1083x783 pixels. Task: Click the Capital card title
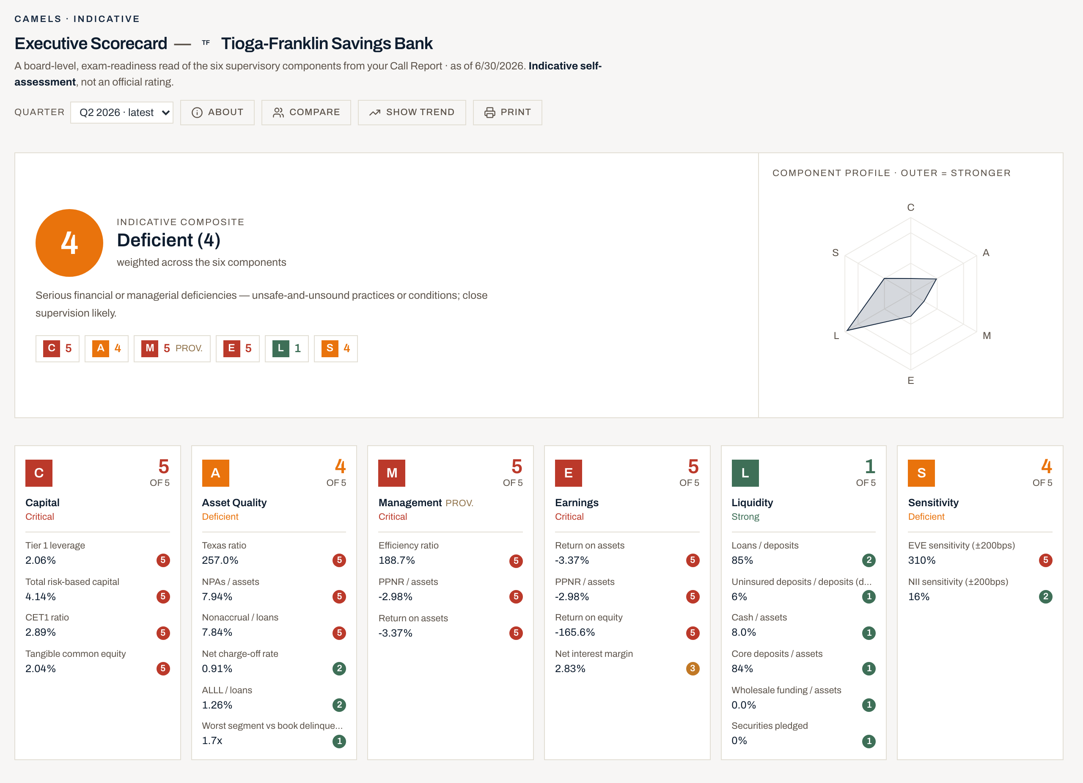42,502
